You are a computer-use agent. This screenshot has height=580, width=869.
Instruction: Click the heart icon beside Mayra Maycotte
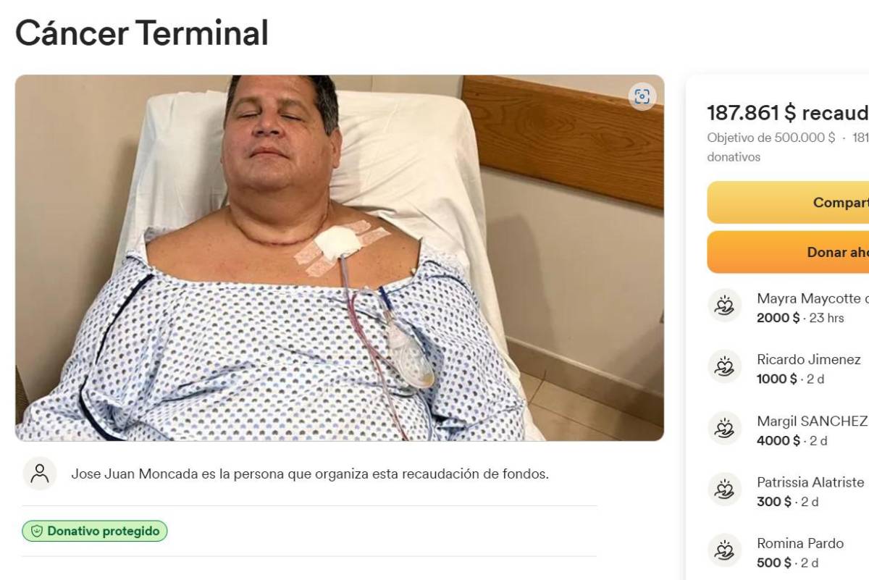coord(724,306)
